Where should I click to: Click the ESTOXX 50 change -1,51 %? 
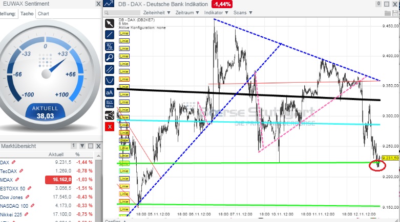[84, 188]
